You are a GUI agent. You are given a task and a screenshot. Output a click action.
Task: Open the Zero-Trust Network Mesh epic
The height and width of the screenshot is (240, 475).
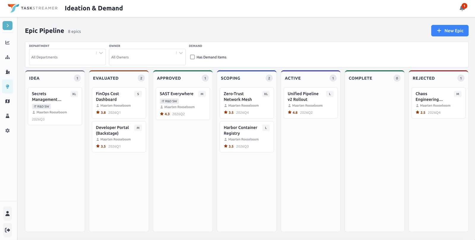coord(247,103)
